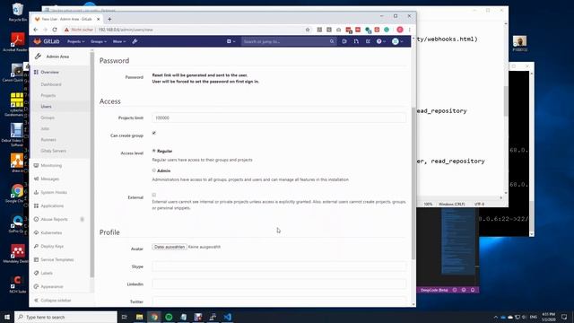Open File Explorer from the taskbar
This screenshot has height=323, width=574.
pos(139,317)
